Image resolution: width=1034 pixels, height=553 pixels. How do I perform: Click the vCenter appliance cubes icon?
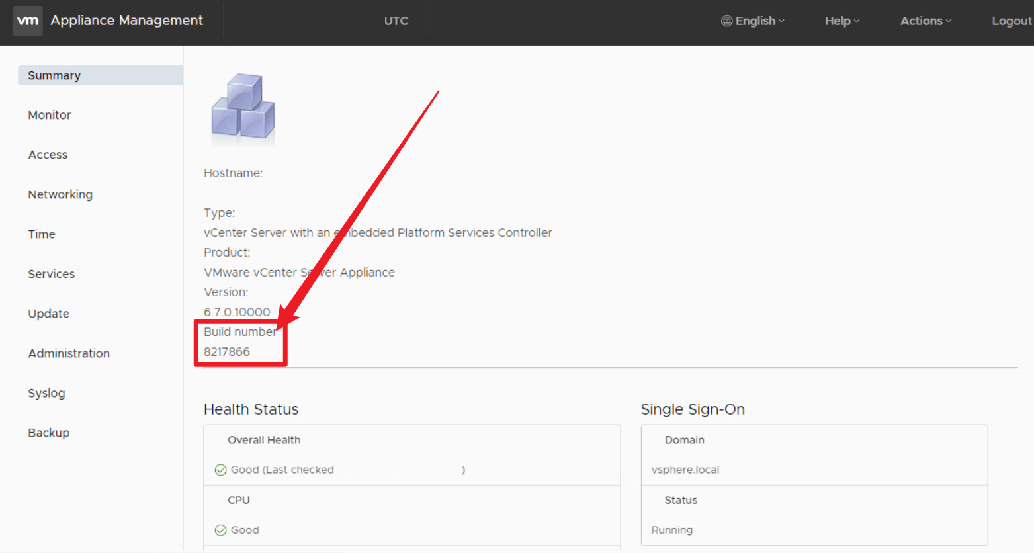click(243, 106)
